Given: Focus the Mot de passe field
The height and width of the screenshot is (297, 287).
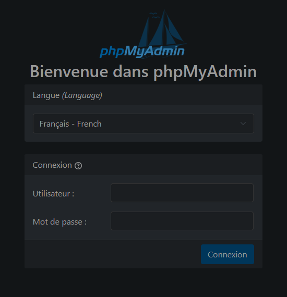Looking at the screenshot, I should pos(182,221).
